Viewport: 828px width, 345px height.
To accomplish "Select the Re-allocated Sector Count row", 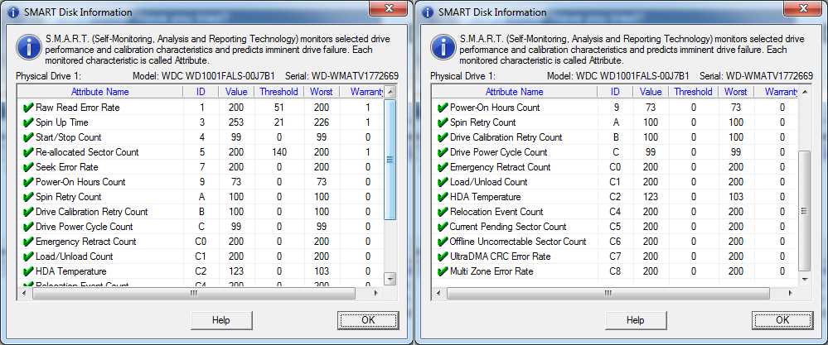I will 201,152.
